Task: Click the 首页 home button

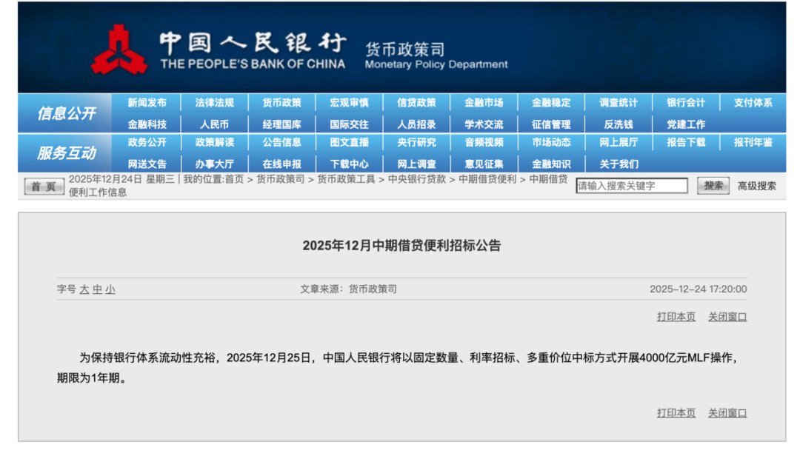Action: (x=44, y=187)
